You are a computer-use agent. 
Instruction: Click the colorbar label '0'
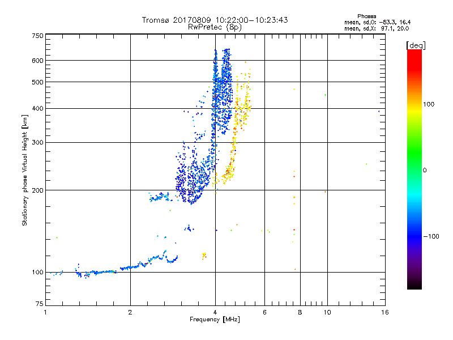coord(425,170)
